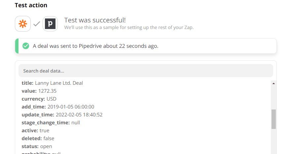291x154 pixels.
Task: Click the orange Zapier asterisk icon
Action: (x=23, y=24)
